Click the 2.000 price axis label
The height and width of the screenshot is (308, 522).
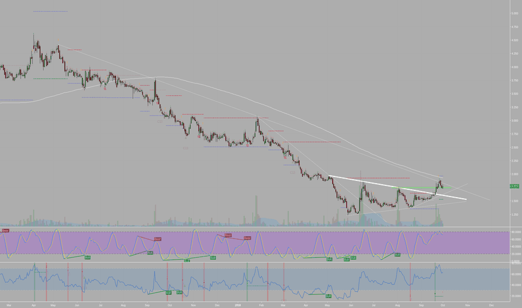515,174
